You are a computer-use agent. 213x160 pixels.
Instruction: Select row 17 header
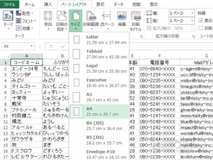coord(5,157)
